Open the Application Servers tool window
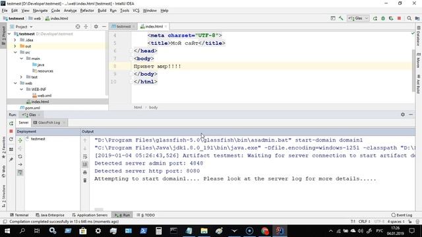Image resolution: width=422 pixels, height=237 pixels. 90,215
